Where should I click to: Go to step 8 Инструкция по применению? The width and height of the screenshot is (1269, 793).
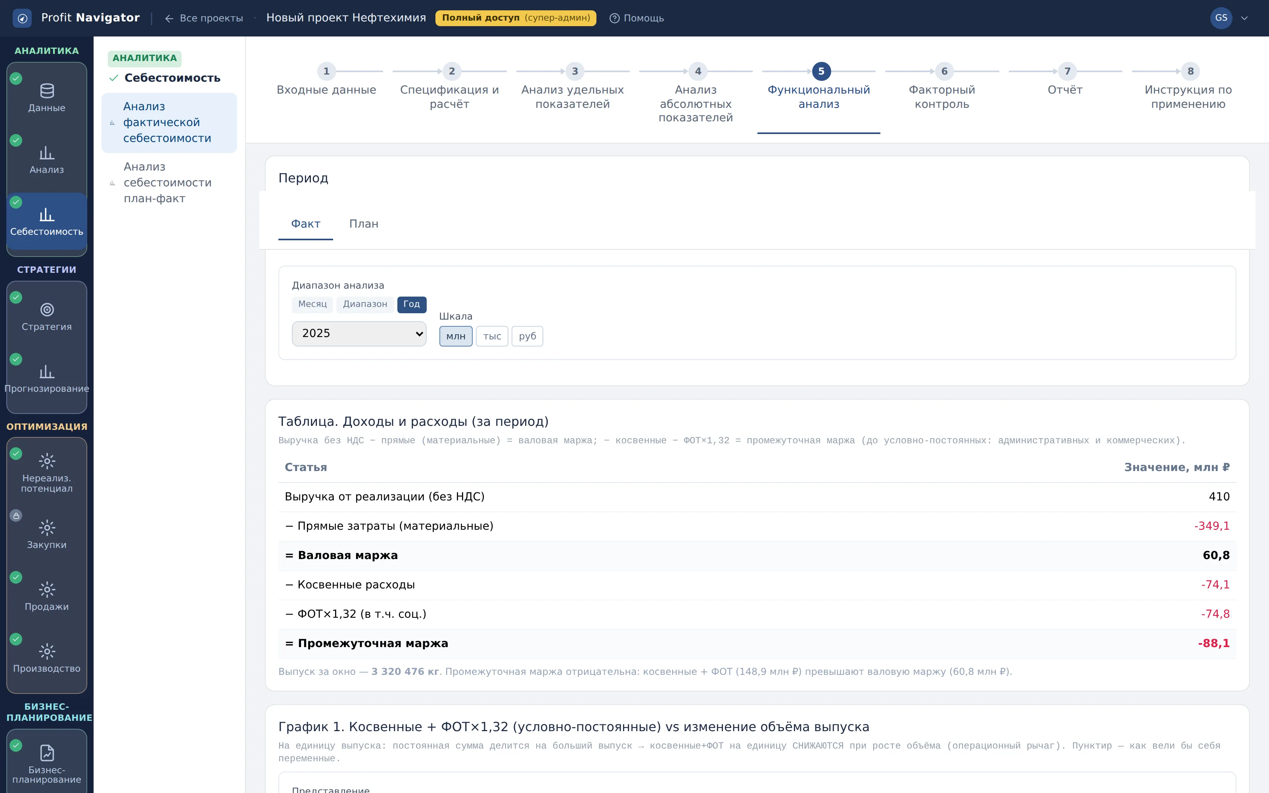click(x=1188, y=87)
